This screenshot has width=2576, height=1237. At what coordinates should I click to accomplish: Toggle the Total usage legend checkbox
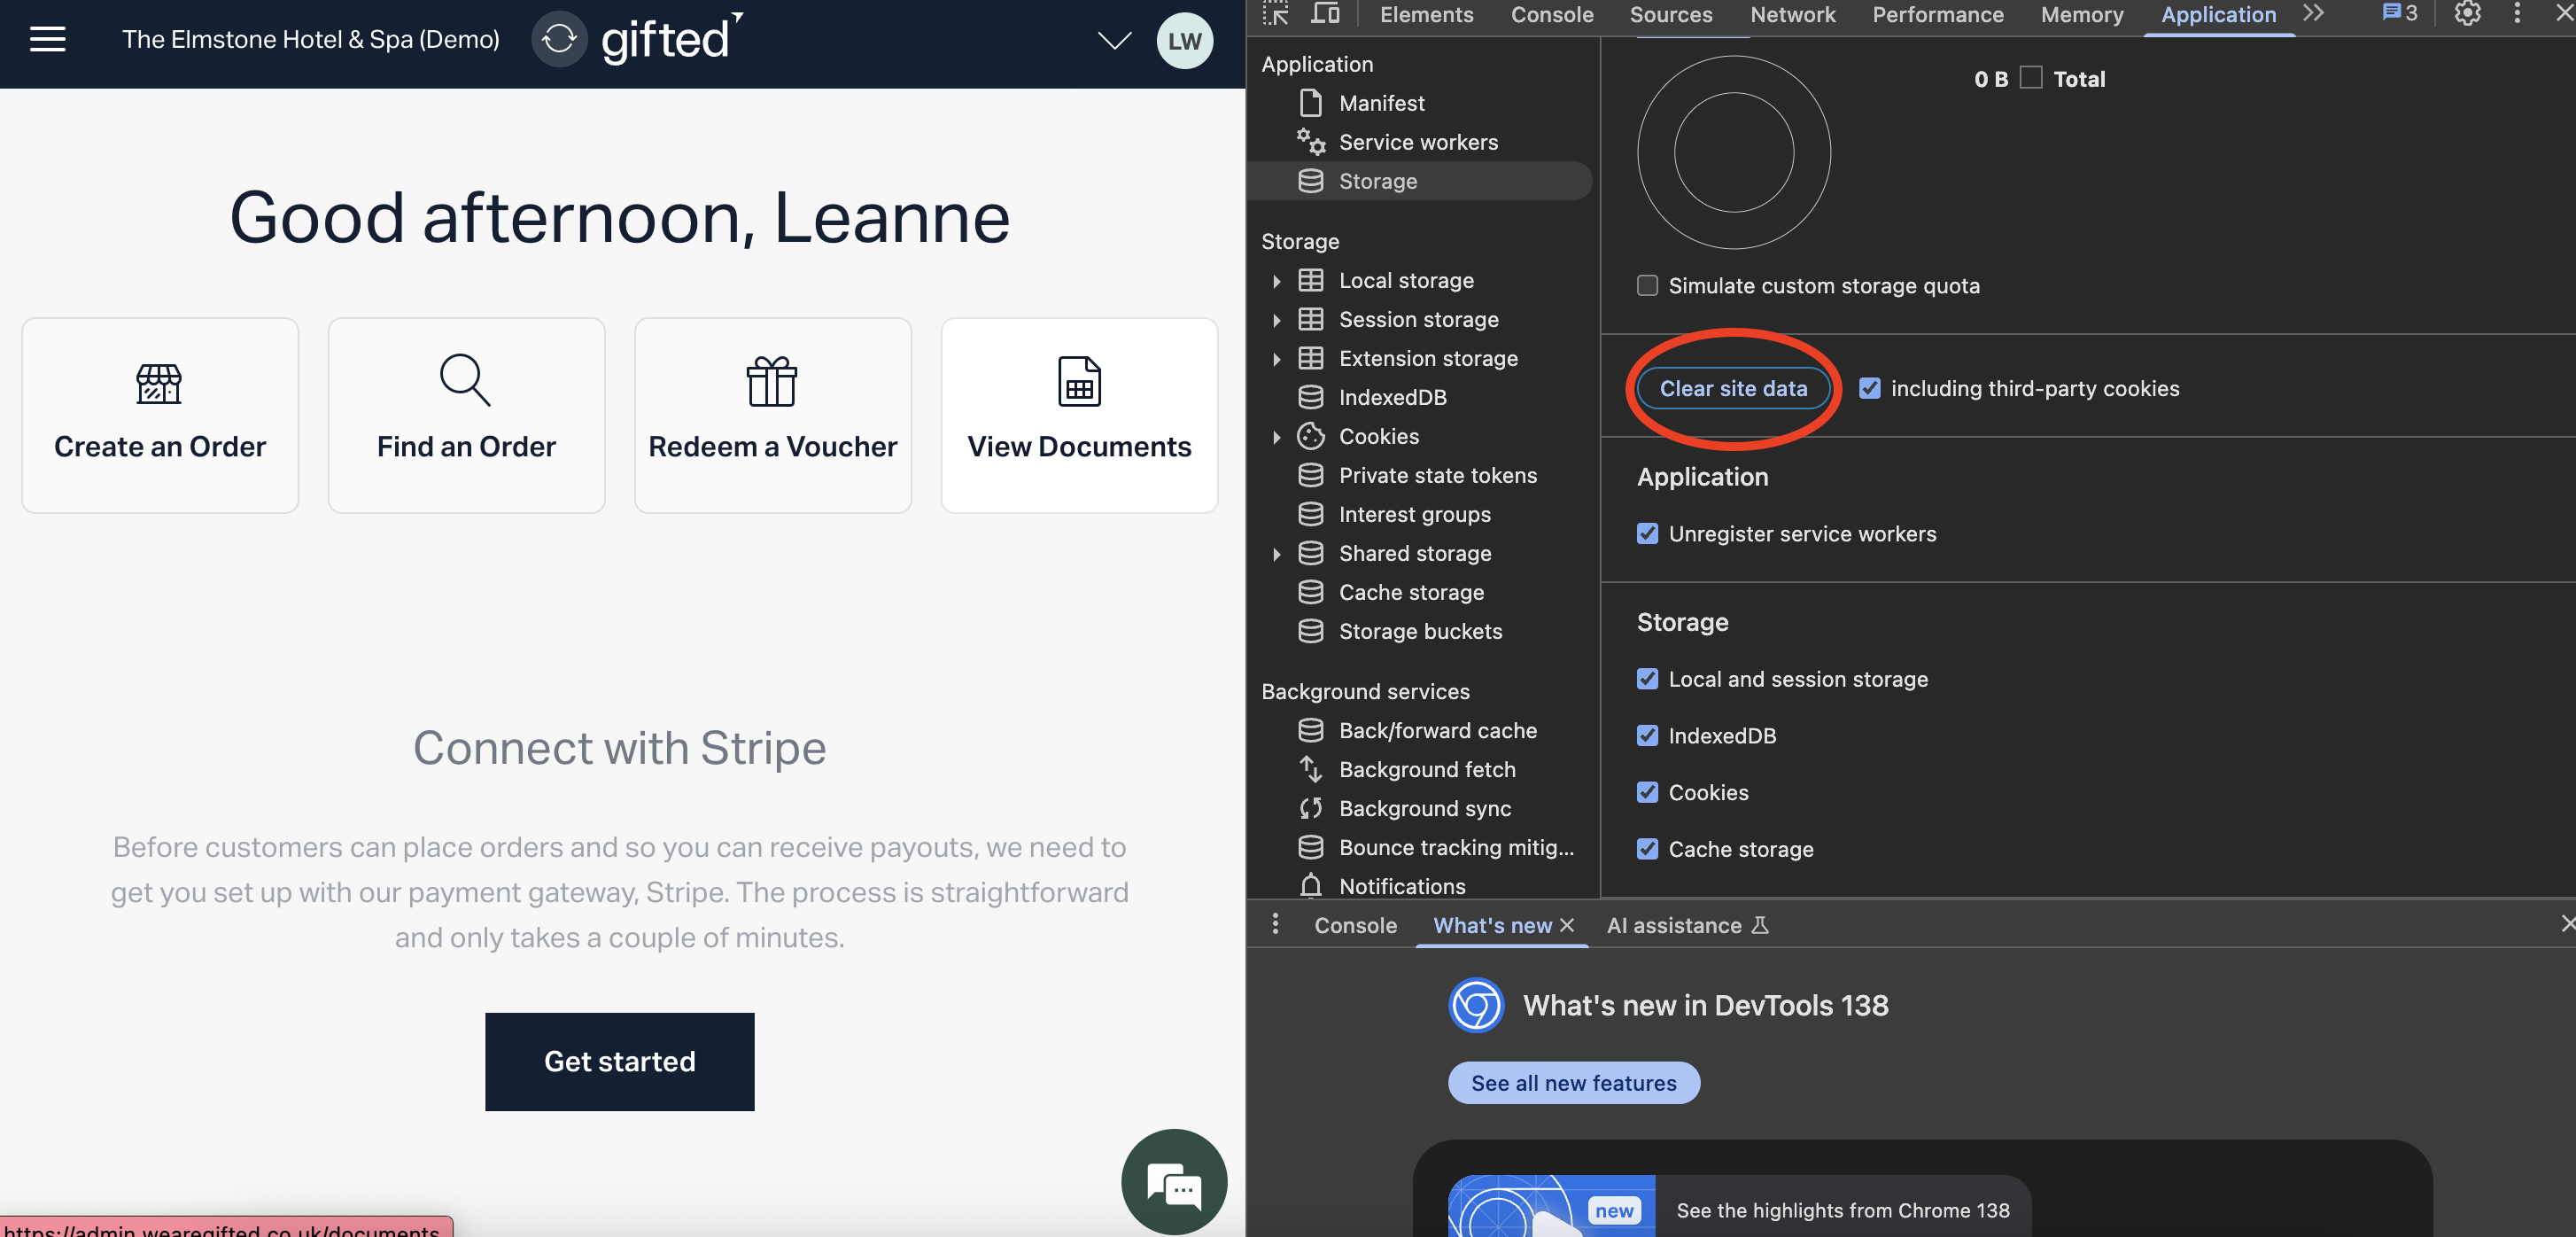[2030, 78]
